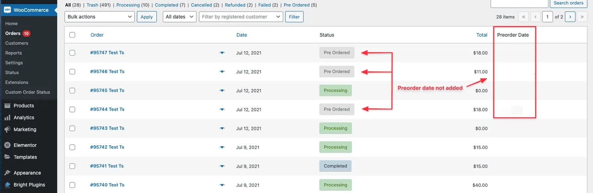Open the Bright Plugins icon
Screen dimensions: 593x193
point(7,185)
